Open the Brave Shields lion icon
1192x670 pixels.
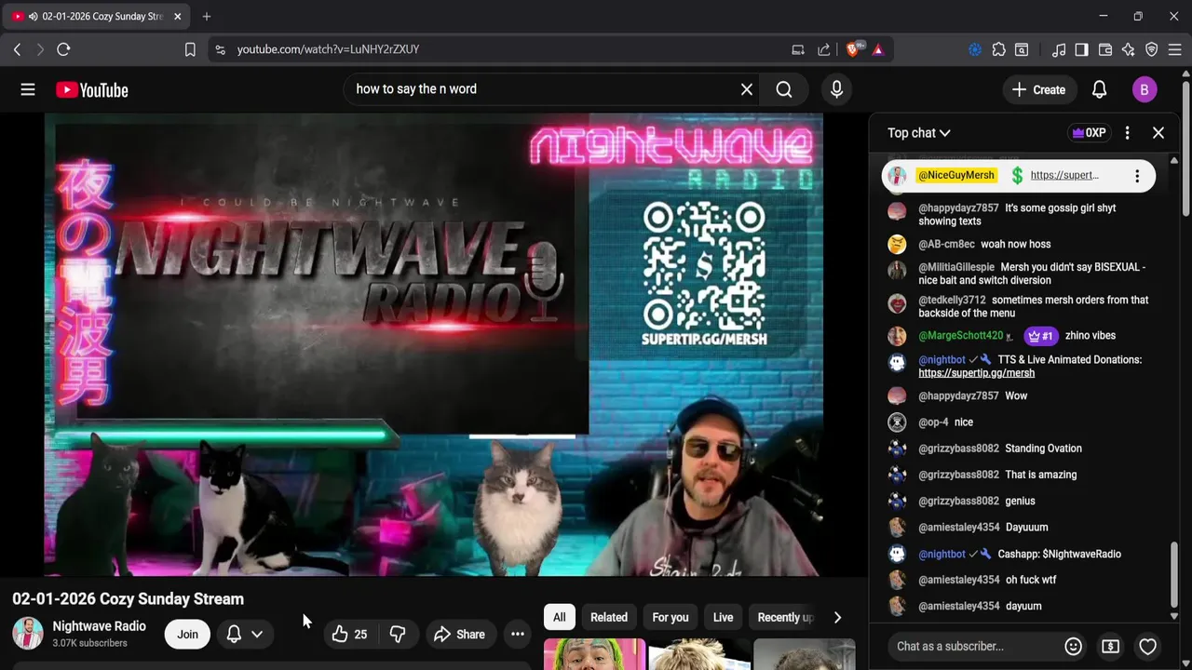point(853,49)
